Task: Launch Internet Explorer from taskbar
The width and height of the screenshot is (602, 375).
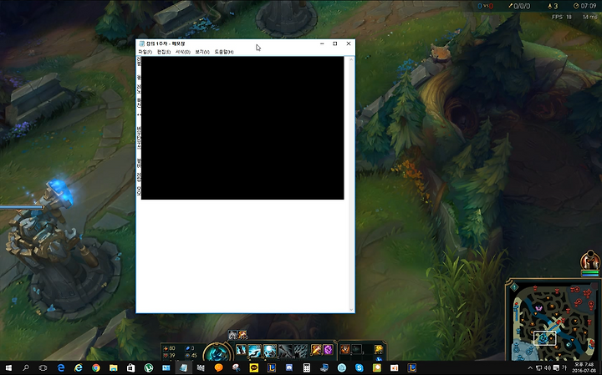Action: pos(79,368)
